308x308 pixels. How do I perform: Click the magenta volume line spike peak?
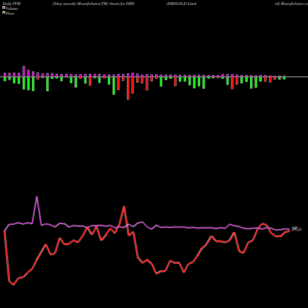click(37, 197)
